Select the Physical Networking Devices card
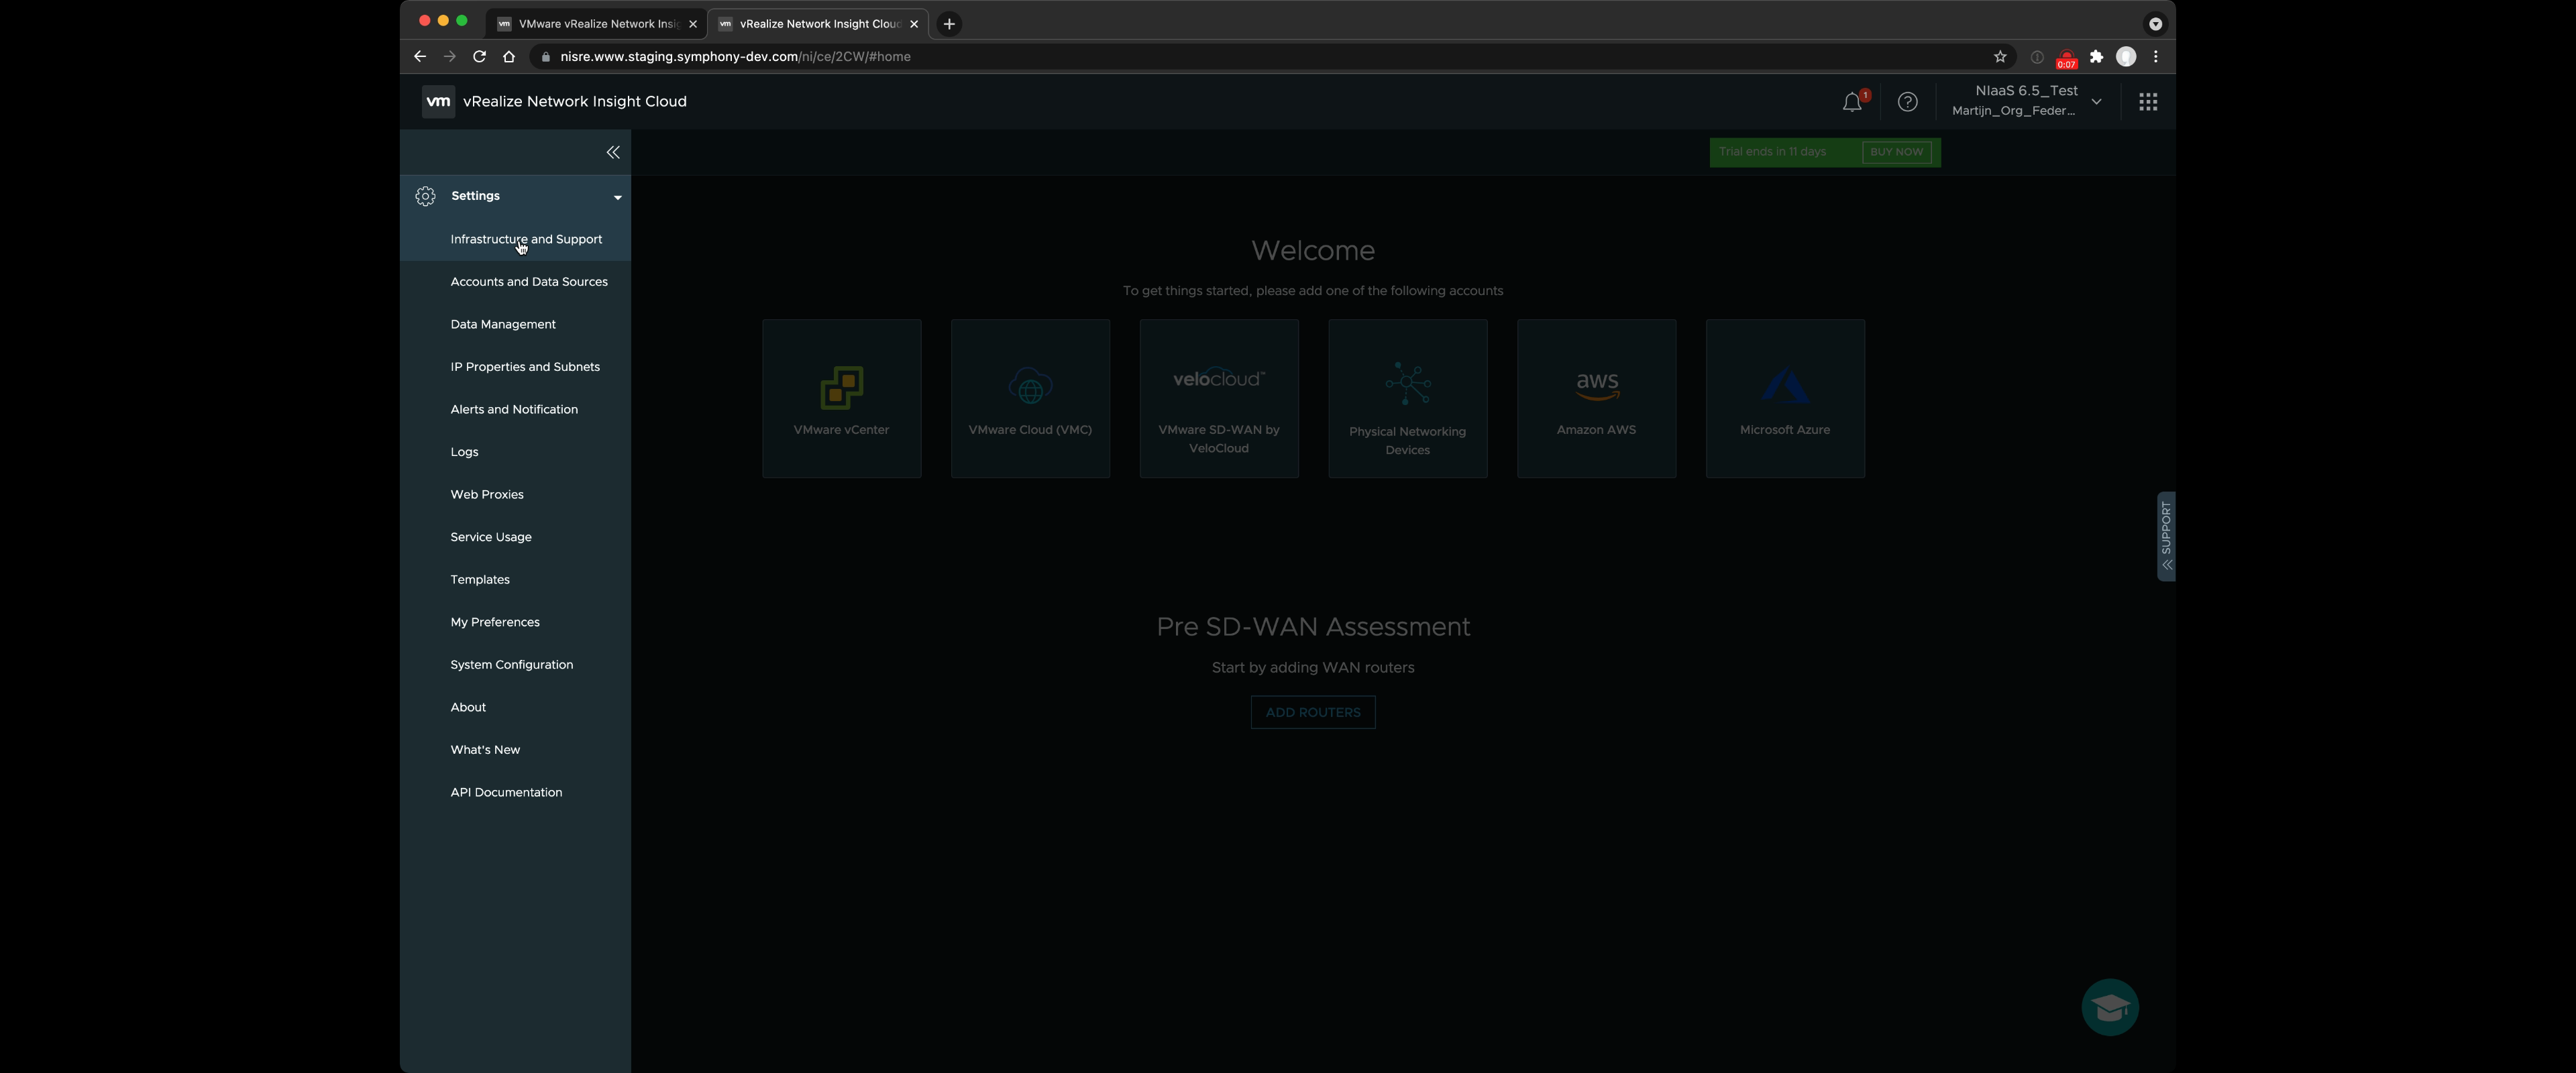Screen dimensions: 2576x1073 pos(1408,398)
